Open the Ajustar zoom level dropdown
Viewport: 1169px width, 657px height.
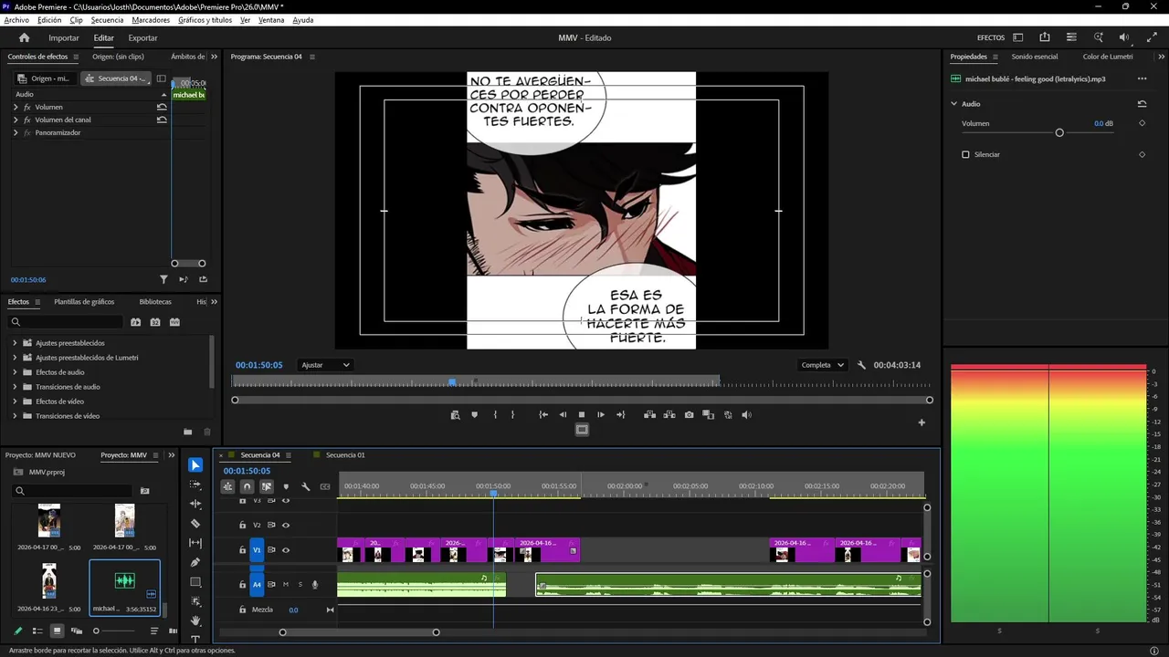pos(326,365)
